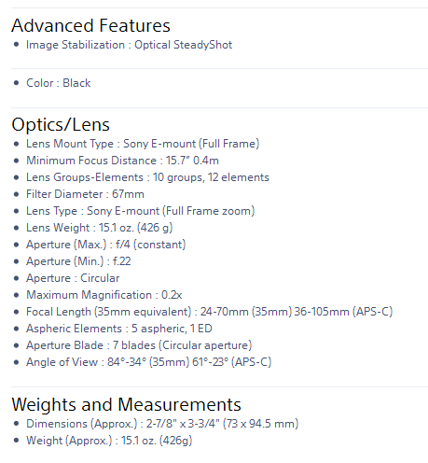
Task: Click the Advanced Features heading
Action: pyautogui.click(x=90, y=25)
